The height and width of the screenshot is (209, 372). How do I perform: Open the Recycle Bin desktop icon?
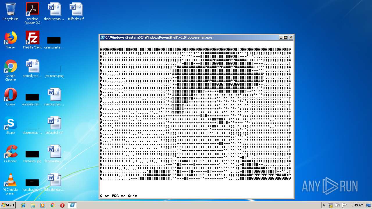click(10, 12)
